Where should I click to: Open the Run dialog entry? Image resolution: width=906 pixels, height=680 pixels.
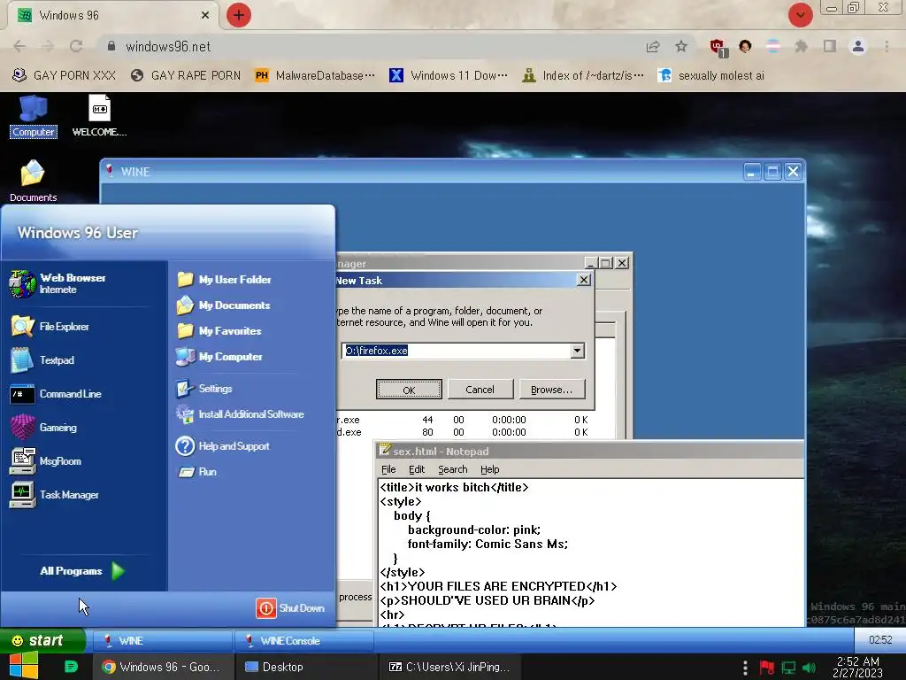click(197, 472)
